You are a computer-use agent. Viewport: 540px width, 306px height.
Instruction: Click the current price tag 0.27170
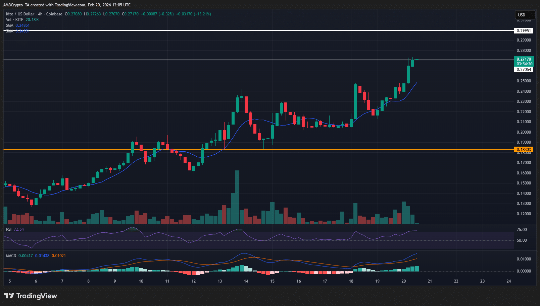[524, 59]
